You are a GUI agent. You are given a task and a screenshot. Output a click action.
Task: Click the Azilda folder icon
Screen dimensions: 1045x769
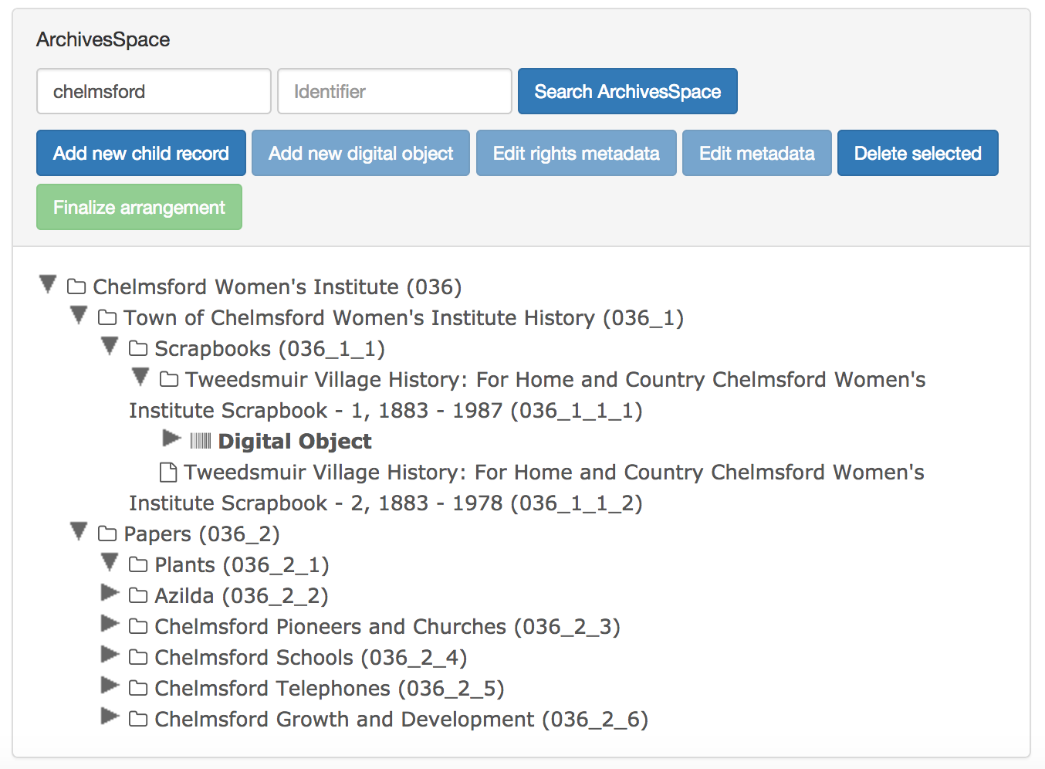(x=137, y=596)
